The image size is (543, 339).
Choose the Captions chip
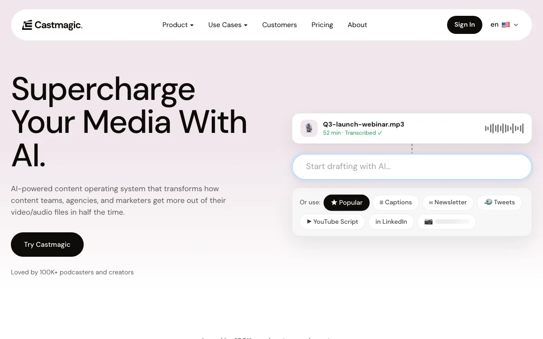pyautogui.click(x=395, y=202)
